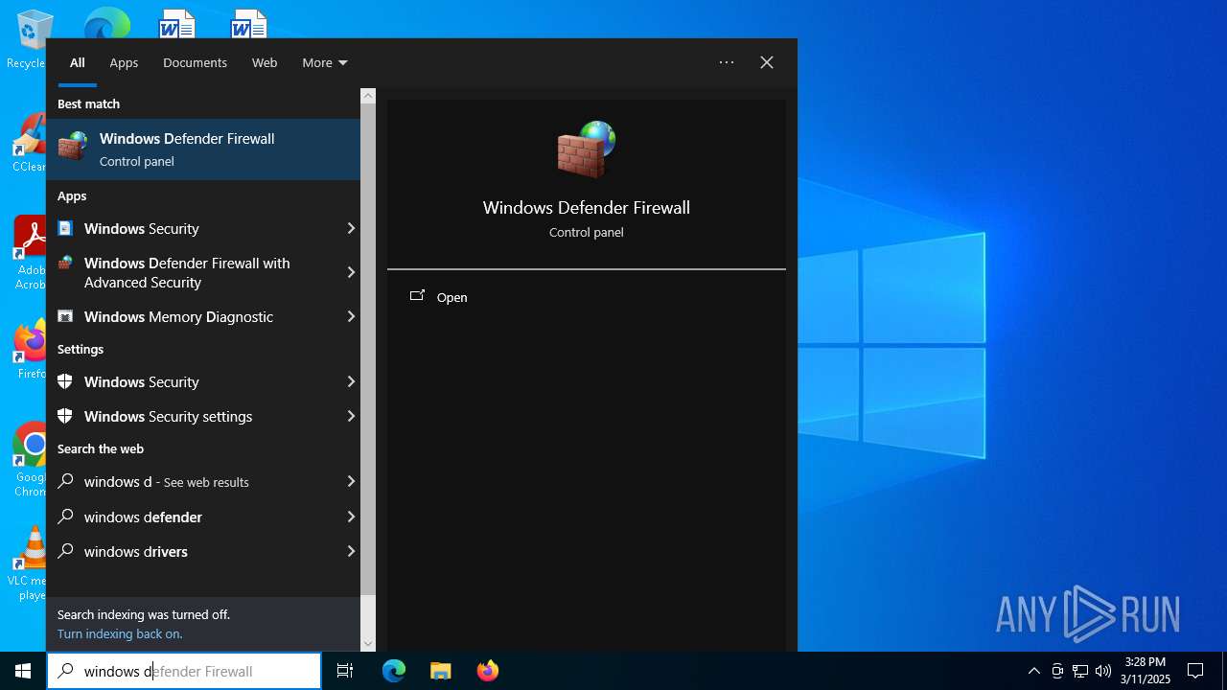Click the Windows Security settings entry shield icon

(65, 416)
